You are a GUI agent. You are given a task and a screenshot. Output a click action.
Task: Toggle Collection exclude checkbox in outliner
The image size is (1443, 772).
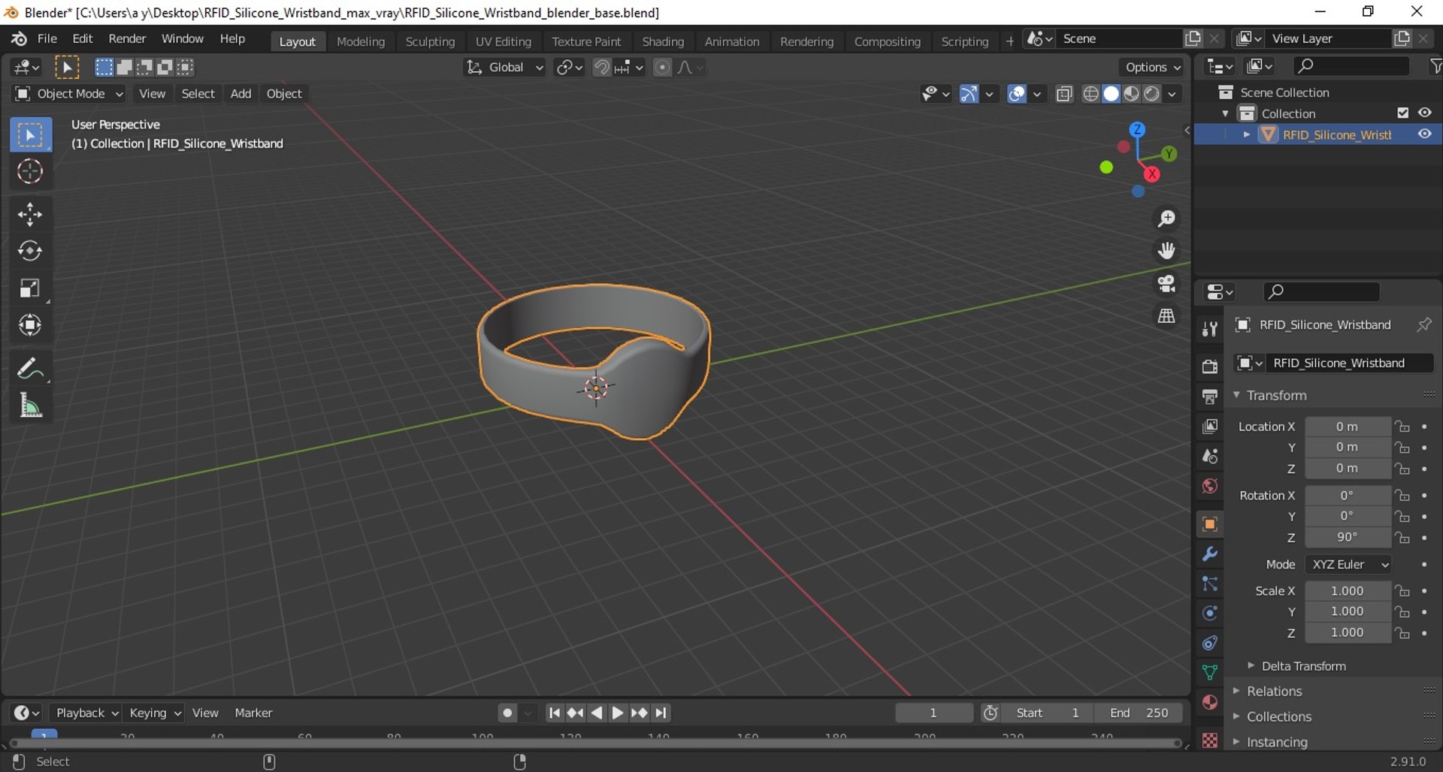pos(1402,113)
